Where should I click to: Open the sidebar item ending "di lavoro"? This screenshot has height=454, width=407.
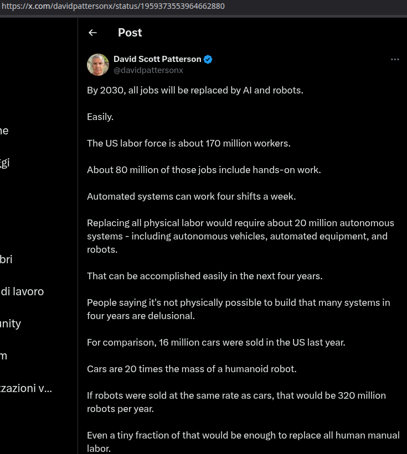click(x=22, y=291)
